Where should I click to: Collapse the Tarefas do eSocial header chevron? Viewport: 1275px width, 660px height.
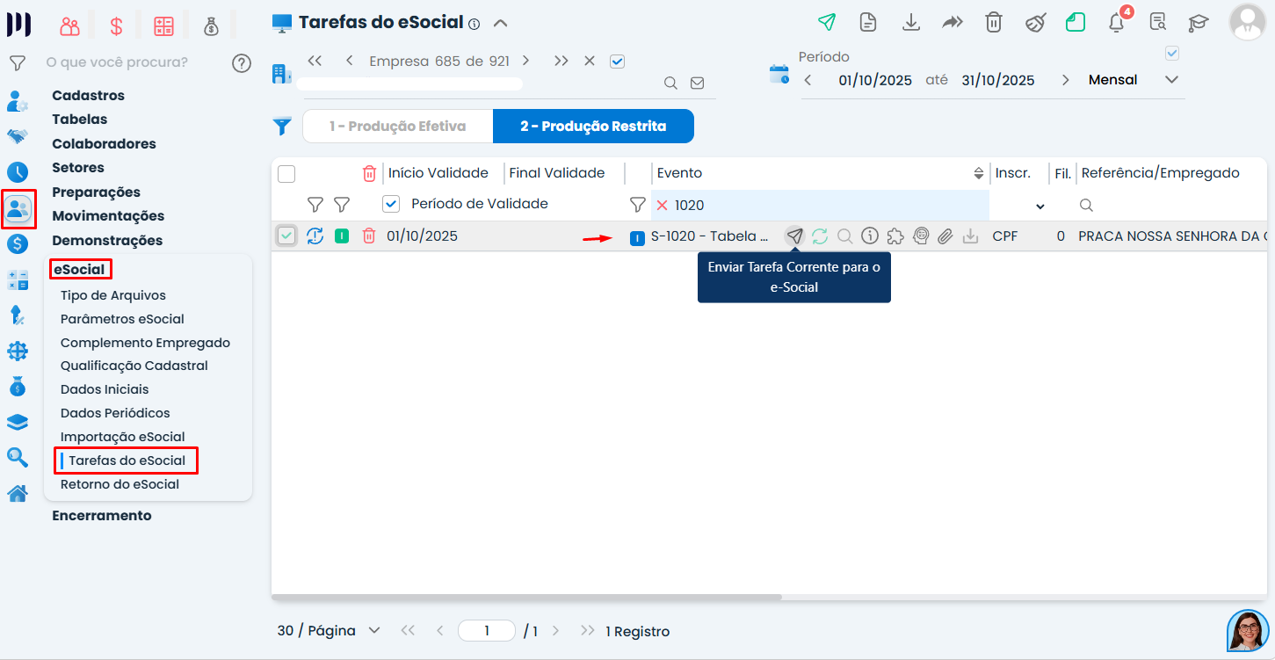[x=500, y=23]
